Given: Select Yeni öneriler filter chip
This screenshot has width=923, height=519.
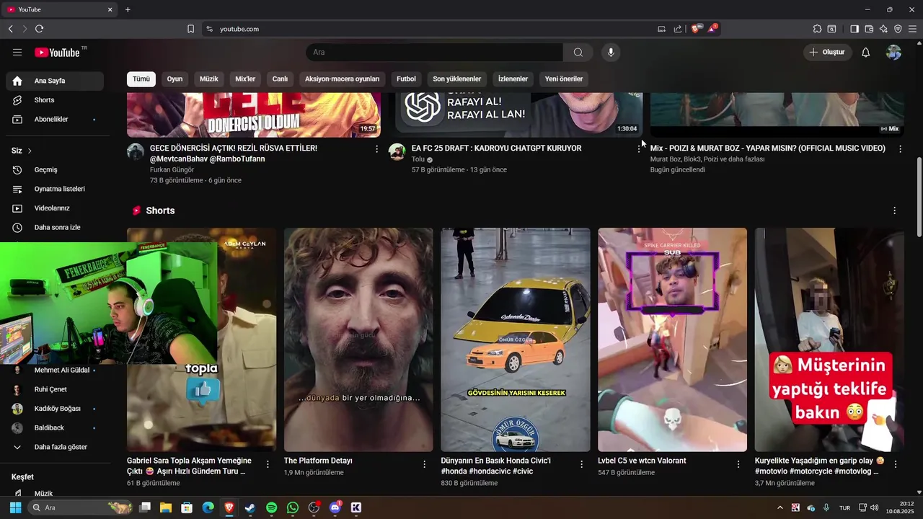Looking at the screenshot, I should pos(564,79).
